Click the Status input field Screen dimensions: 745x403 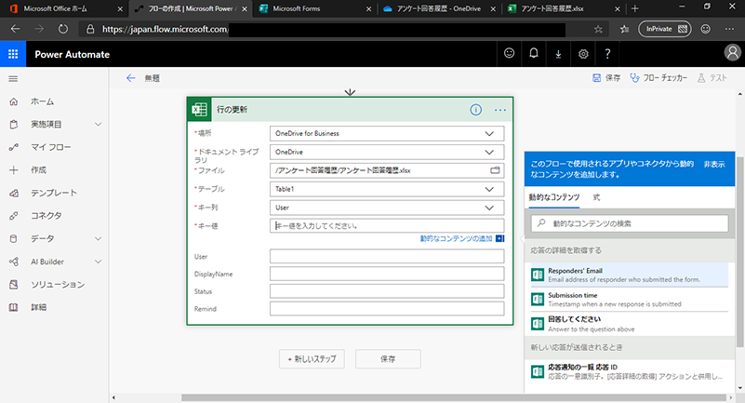[387, 290]
